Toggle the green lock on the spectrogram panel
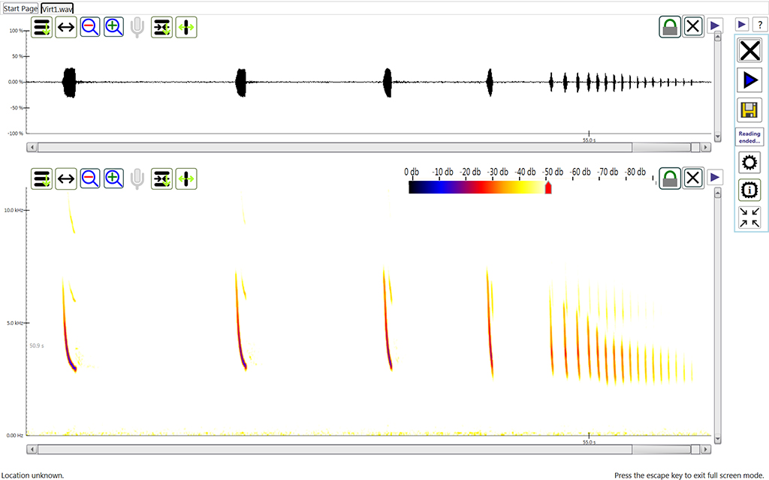 pyautogui.click(x=670, y=178)
